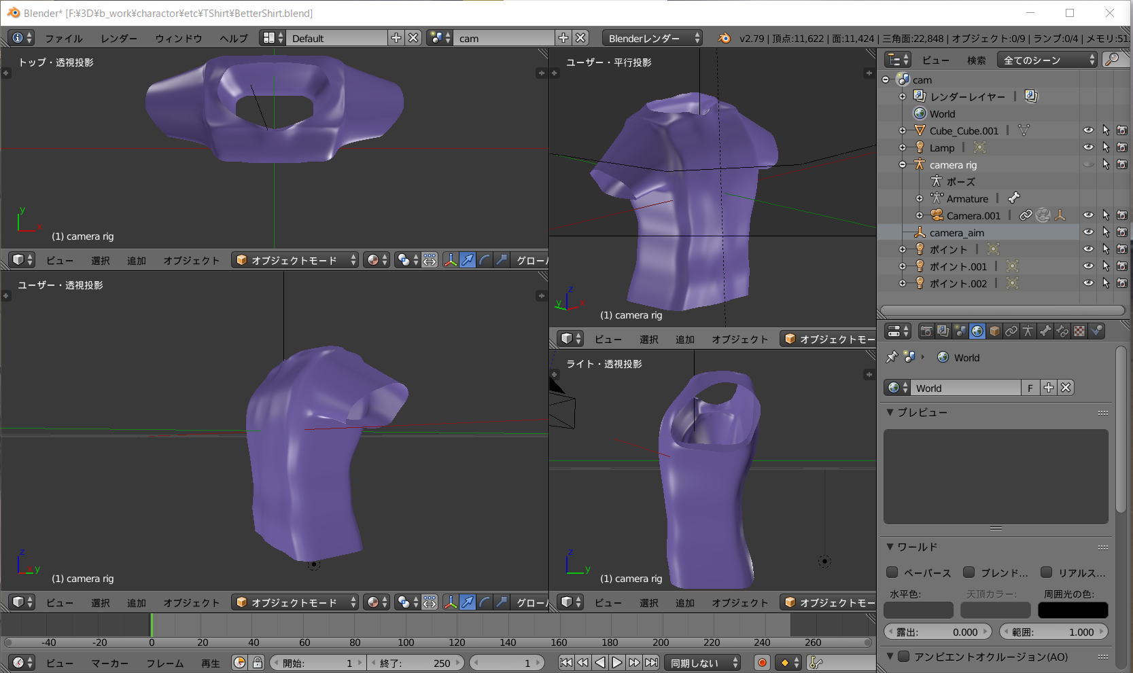Open the Texture properties checker tab
Viewport: 1133px width, 673px height.
(x=1079, y=331)
